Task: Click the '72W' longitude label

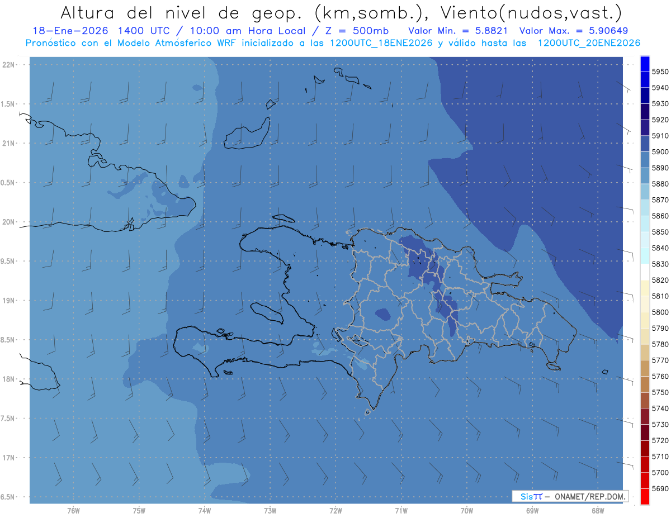Action: tap(336, 511)
